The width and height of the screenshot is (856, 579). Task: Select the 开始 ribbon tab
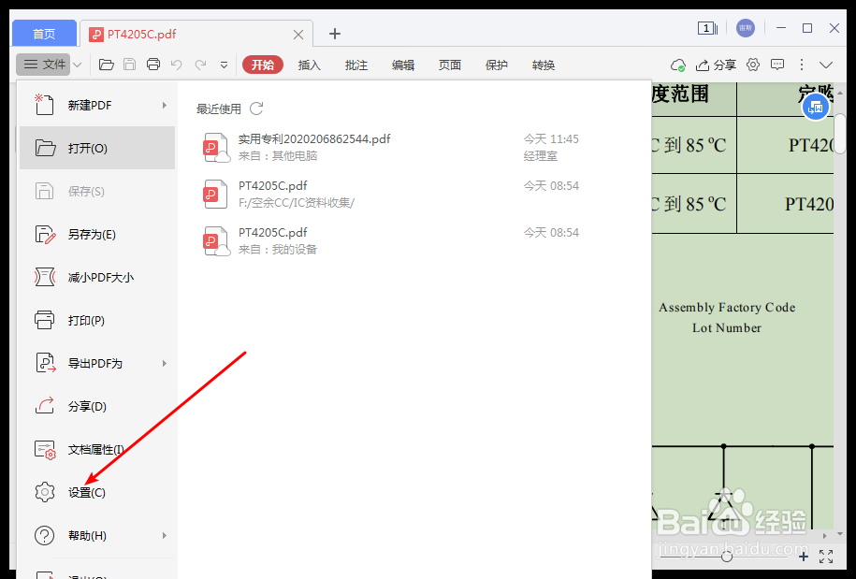click(263, 65)
